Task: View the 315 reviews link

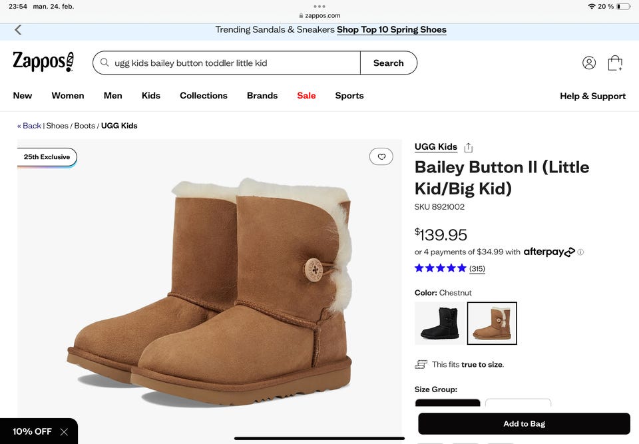Action: click(477, 269)
